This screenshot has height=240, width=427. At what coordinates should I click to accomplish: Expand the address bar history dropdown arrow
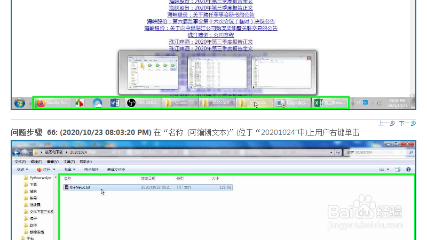coord(331,153)
